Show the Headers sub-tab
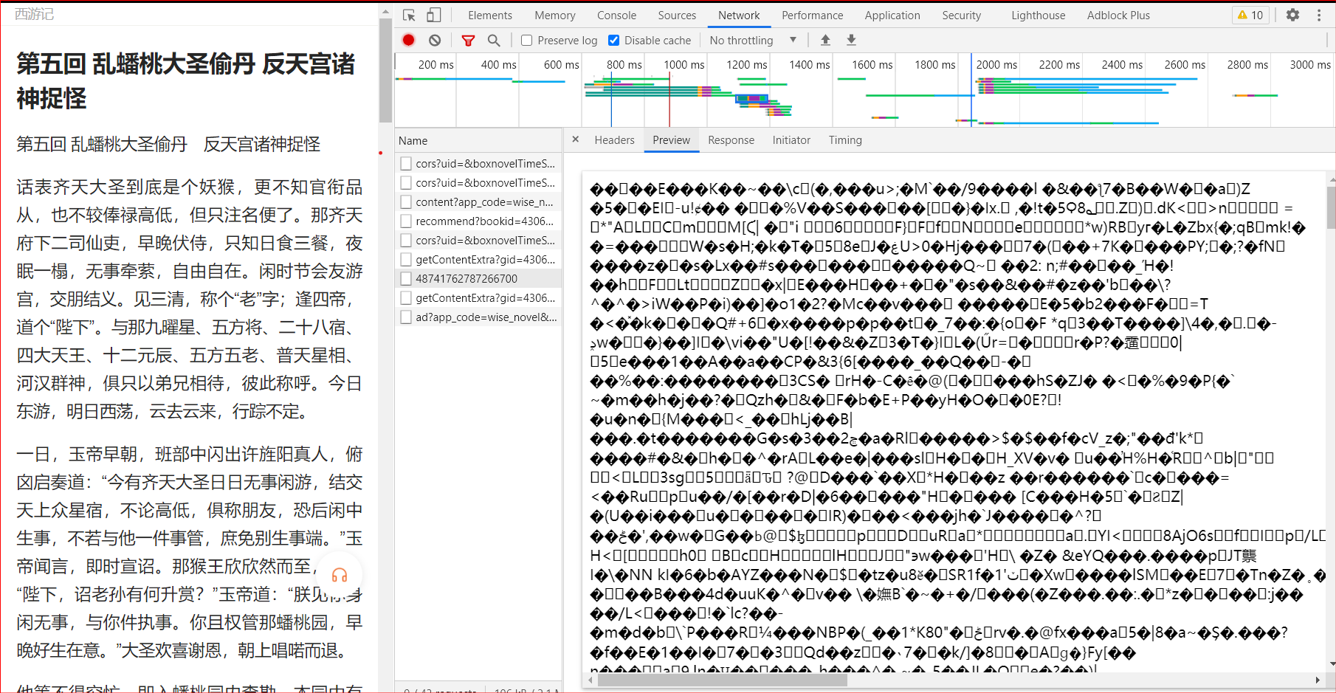Image resolution: width=1336 pixels, height=693 pixels. point(614,140)
